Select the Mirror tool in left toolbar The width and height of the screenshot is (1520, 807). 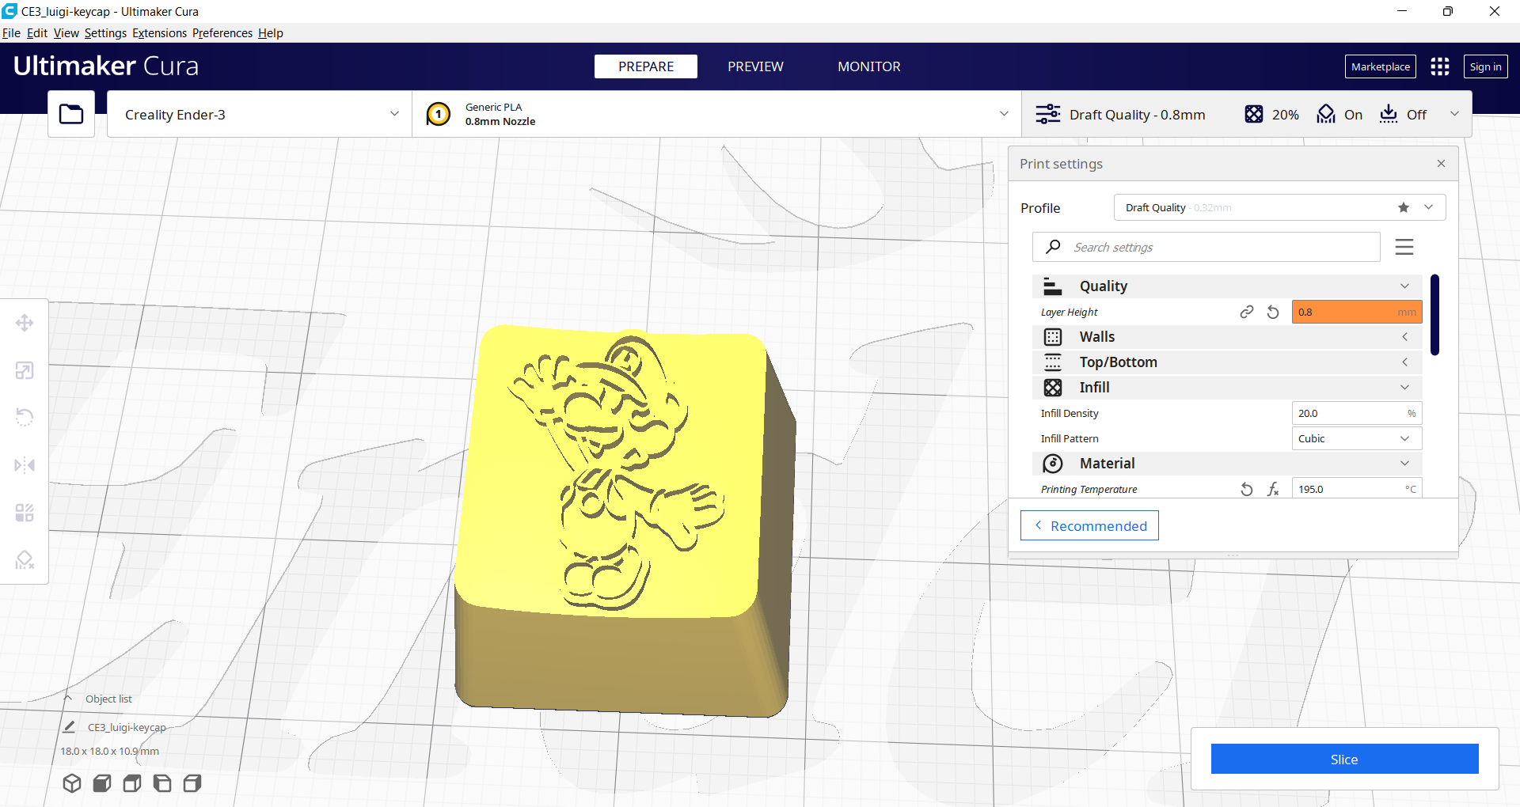pos(25,464)
